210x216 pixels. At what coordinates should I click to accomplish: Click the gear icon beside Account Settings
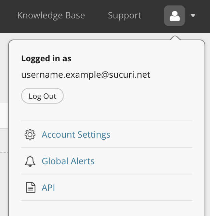coord(30,135)
